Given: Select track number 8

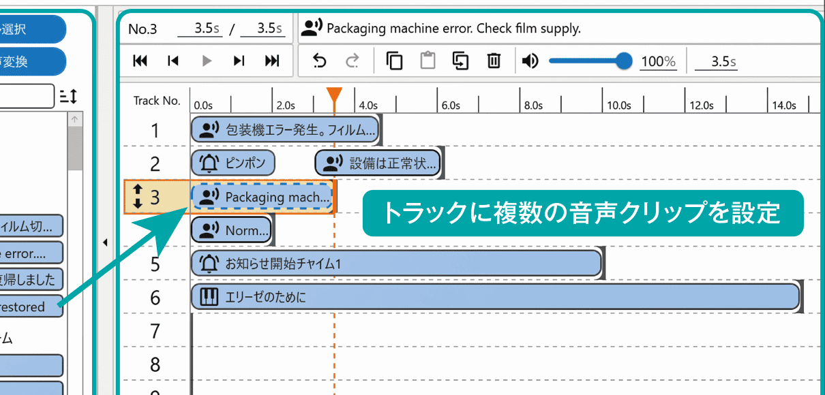Looking at the screenshot, I should point(155,364).
